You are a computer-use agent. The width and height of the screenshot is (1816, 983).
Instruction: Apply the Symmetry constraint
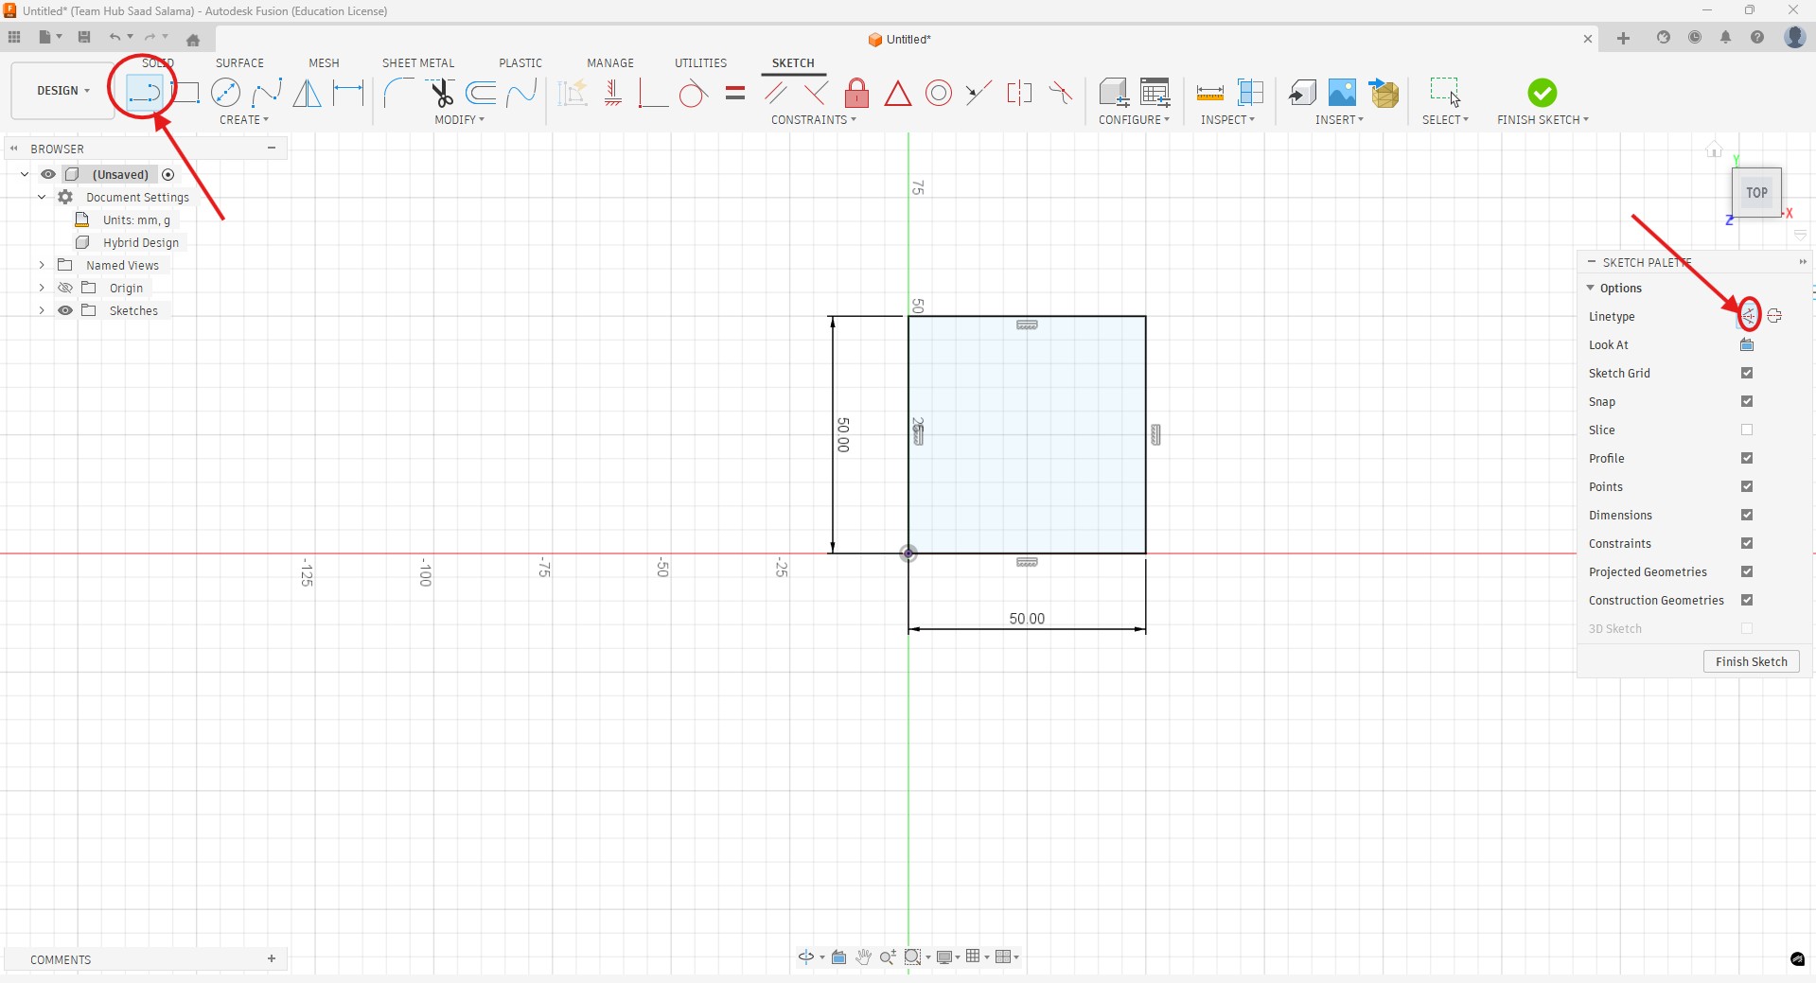1019,92
